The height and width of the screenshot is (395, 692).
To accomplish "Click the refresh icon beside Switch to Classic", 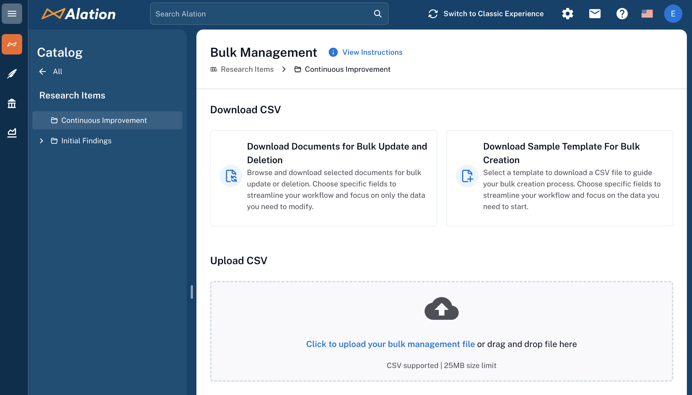I will (433, 14).
